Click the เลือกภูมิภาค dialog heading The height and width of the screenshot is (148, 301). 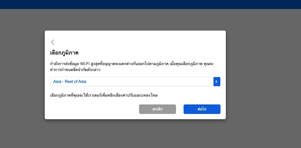click(x=64, y=53)
